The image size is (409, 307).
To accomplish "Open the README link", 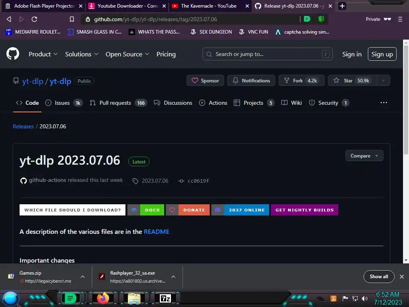I will 156,231.
